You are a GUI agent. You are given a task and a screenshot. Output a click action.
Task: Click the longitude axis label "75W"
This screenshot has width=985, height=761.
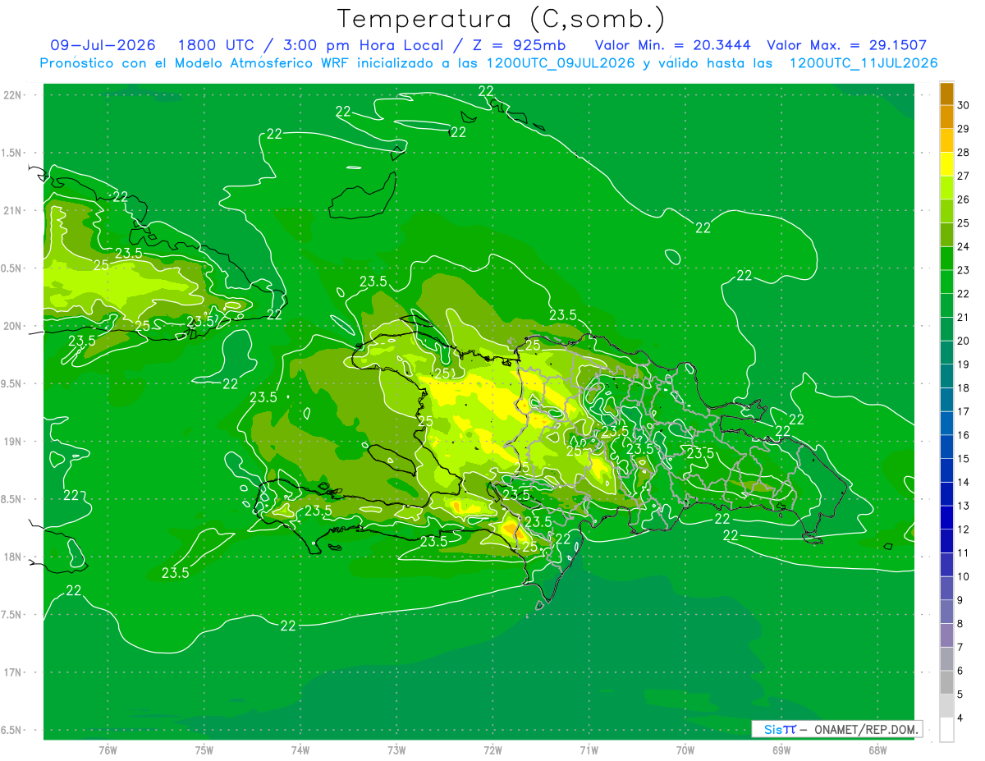pos(204,750)
